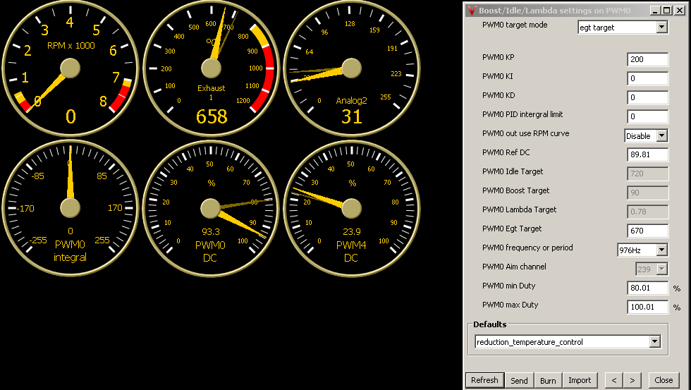Click the Burn button
The image size is (691, 390).
(x=548, y=380)
